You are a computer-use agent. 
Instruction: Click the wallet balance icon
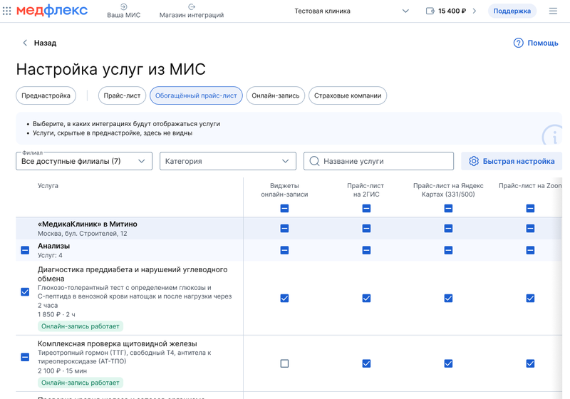click(430, 11)
